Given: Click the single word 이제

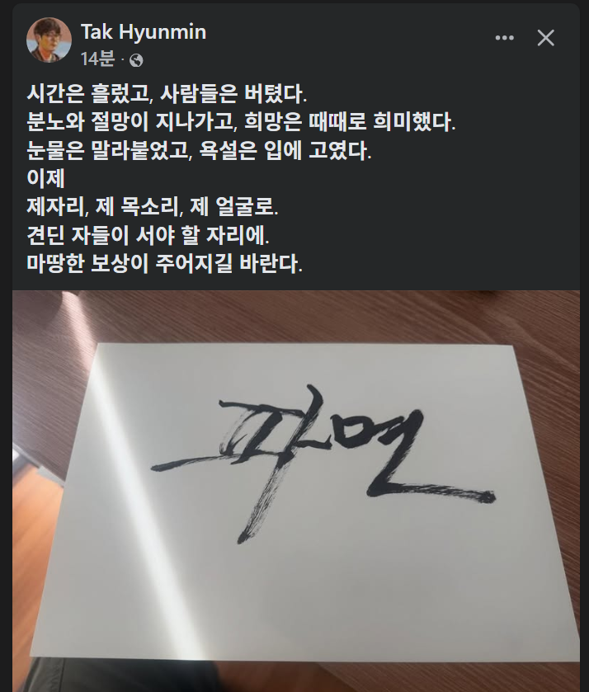Looking at the screenshot, I should pyautogui.click(x=46, y=178).
